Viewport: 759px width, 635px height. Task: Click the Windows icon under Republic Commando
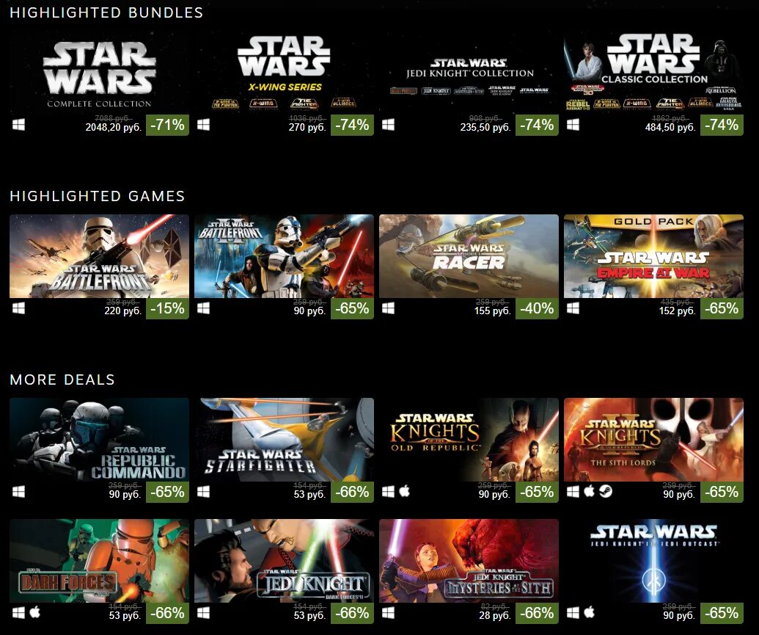pos(18,492)
